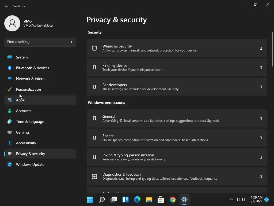Click the Diagnostics & feedback pulse icon
The image size is (274, 206).
94,176
